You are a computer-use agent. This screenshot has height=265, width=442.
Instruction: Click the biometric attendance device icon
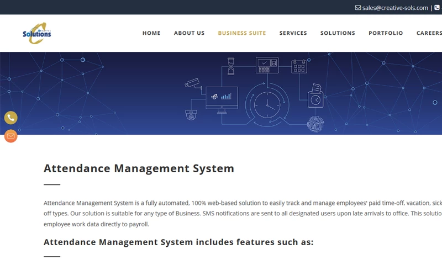266,65
